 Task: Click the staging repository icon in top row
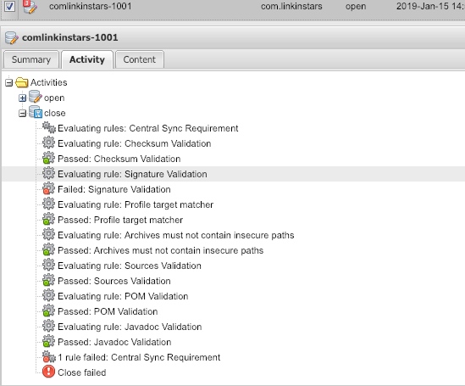pyautogui.click(x=30, y=7)
